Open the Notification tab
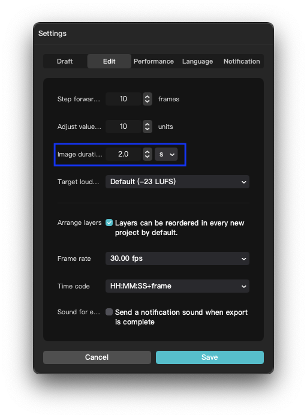 242,61
